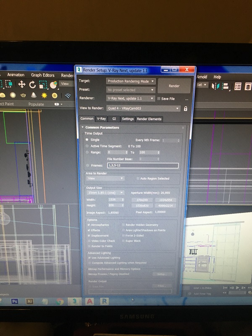
Task: Open the Preset dropdown
Action: 131,90
